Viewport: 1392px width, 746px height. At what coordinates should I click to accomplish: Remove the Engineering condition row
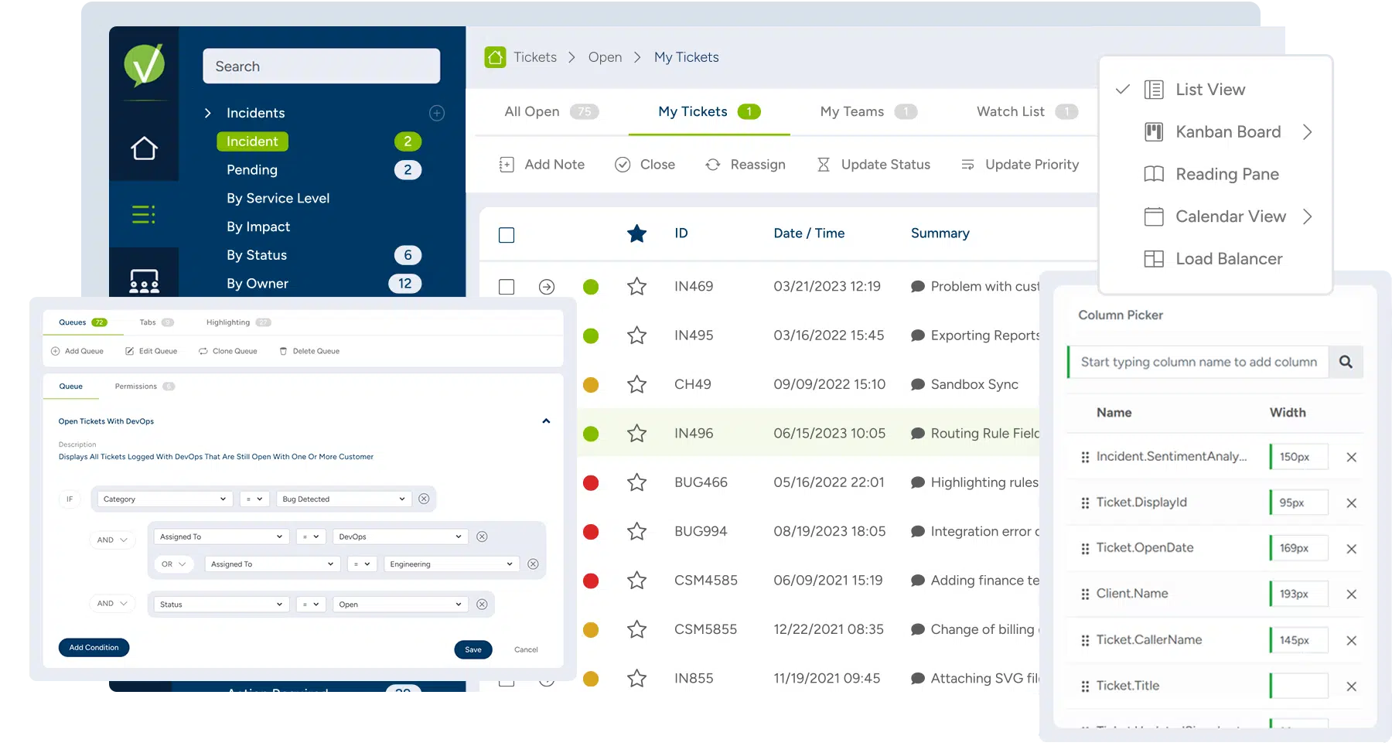pyautogui.click(x=533, y=564)
